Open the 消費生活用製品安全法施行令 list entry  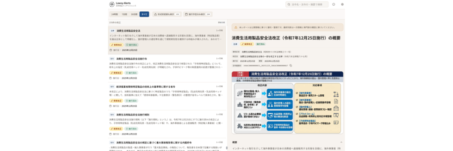[167, 69]
